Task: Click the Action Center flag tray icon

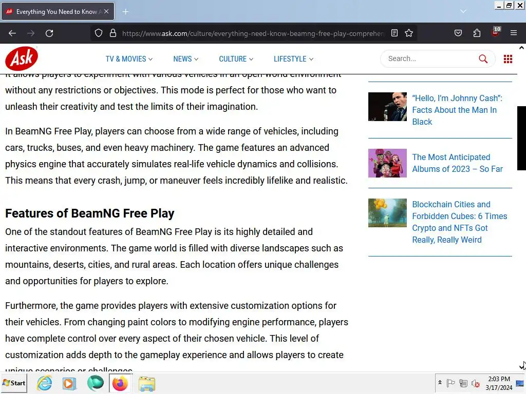Action: (x=450, y=383)
